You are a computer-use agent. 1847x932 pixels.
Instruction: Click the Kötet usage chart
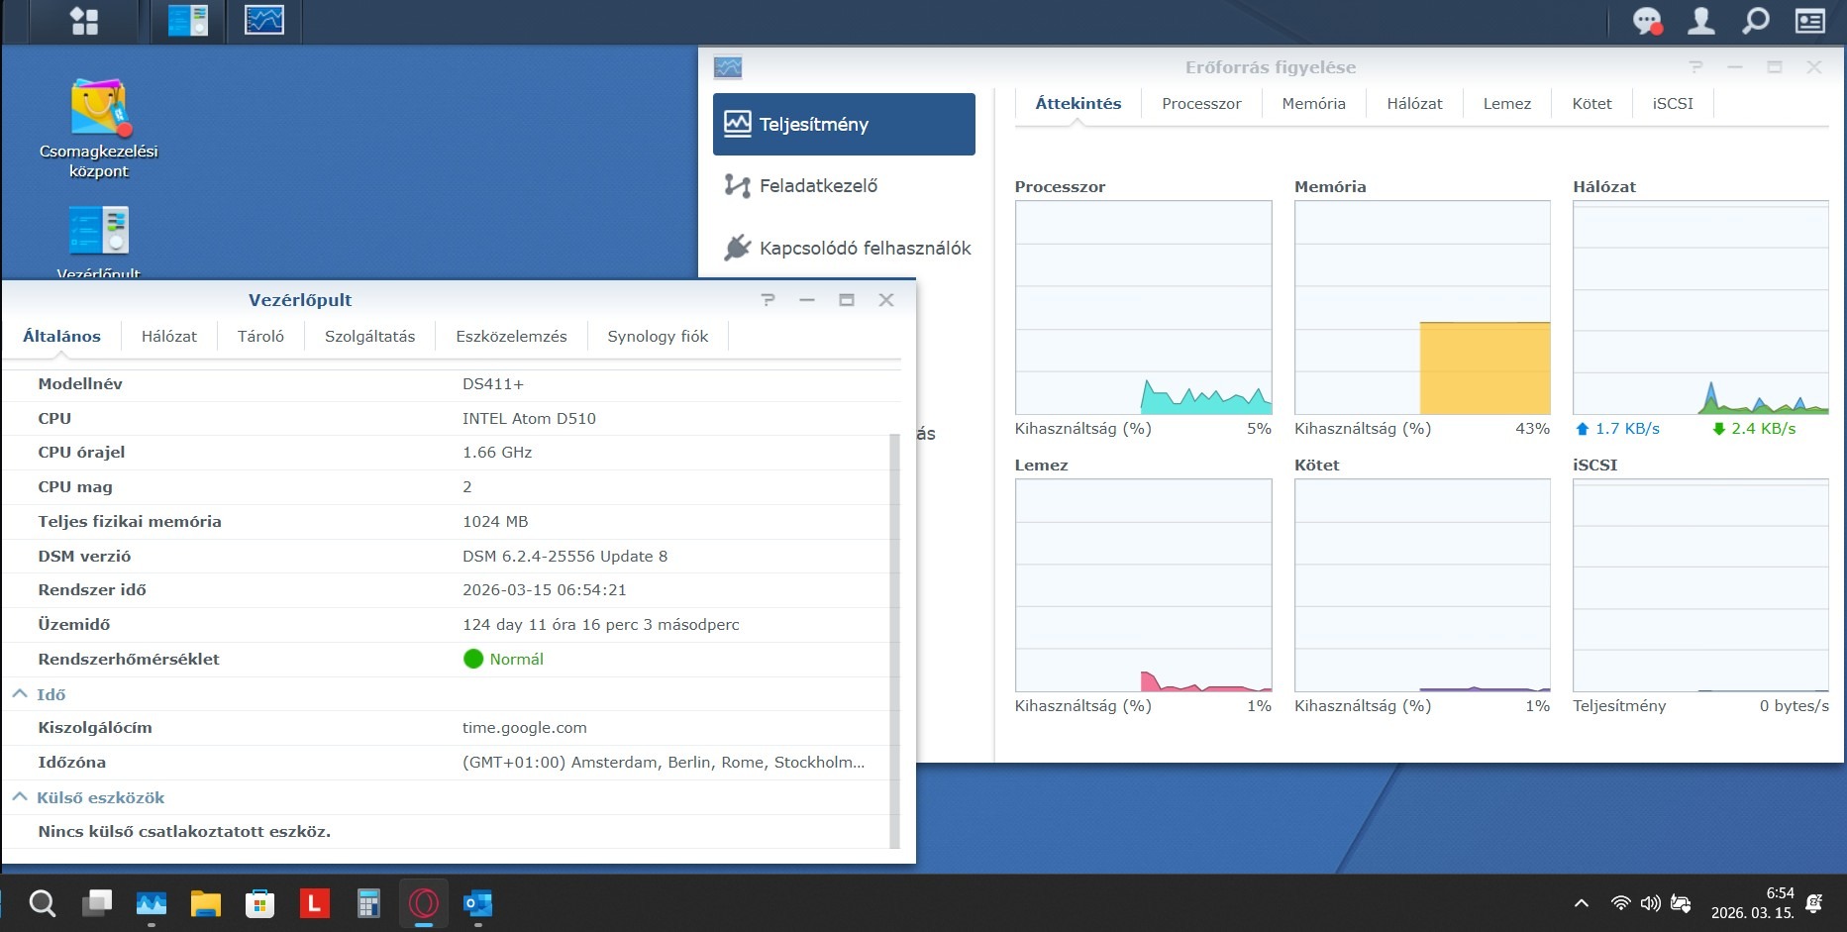pos(1422,585)
